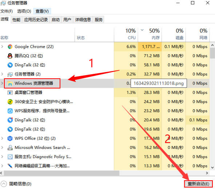Click the 简略信息(D) link
Screen dimensions: 215x189
coord(20,184)
